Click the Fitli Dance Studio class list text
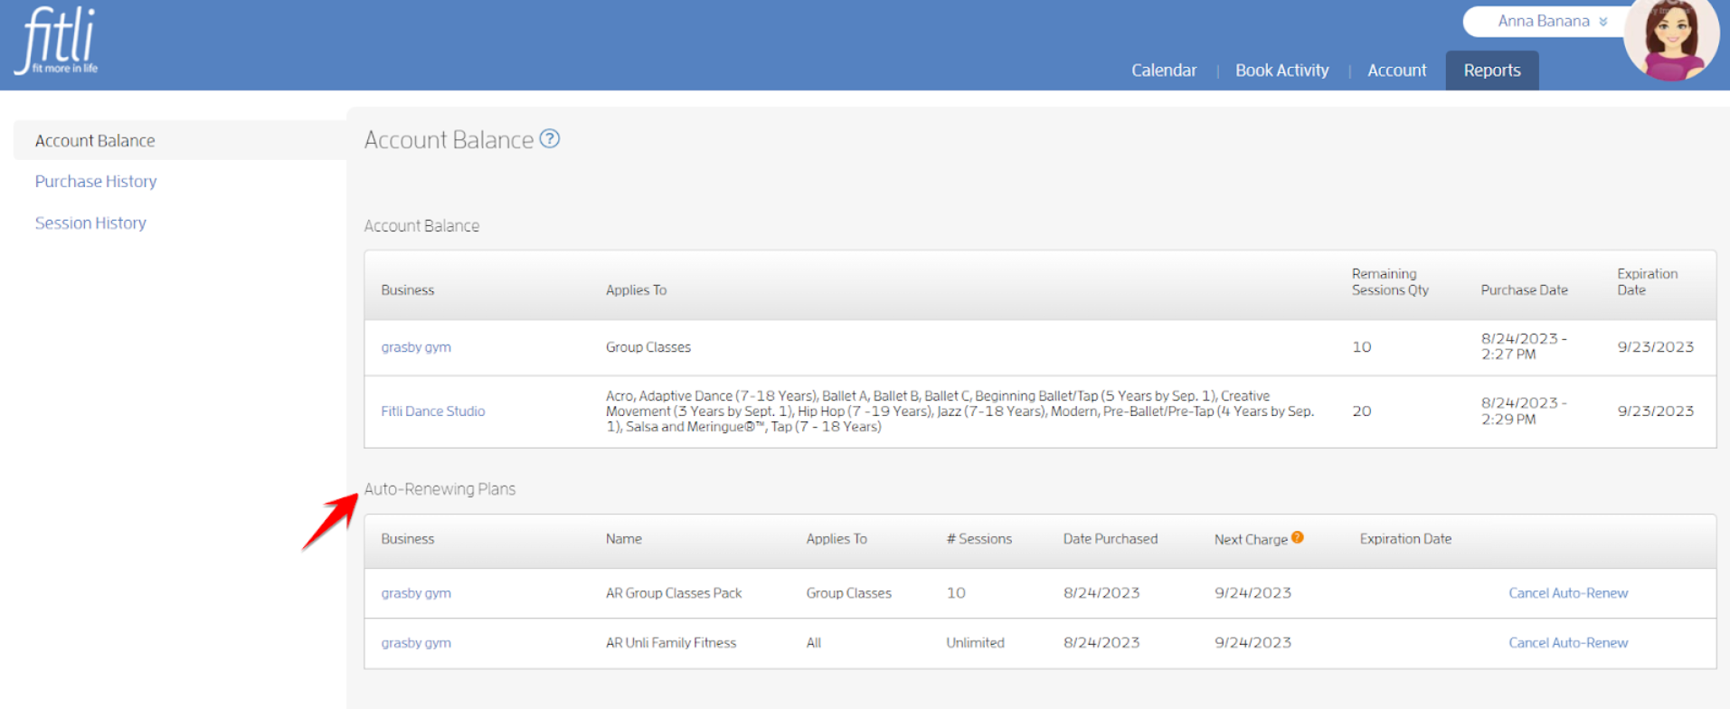Screen dimensions: 1730x709 [x=960, y=411]
